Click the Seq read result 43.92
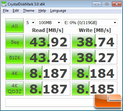This screenshot has height=111, width=123. 48,41
